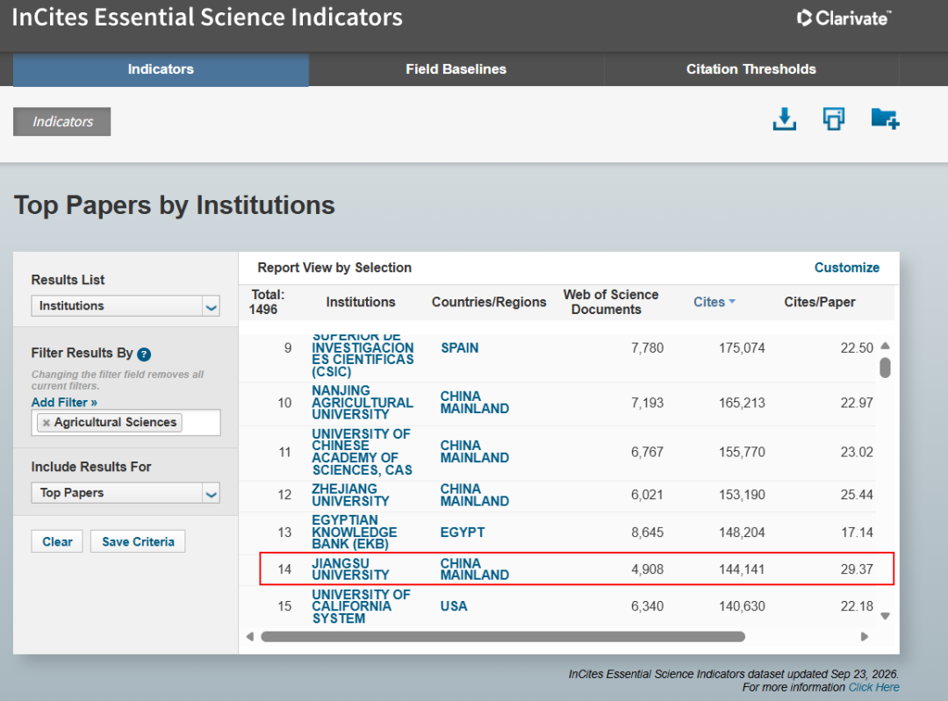Viewport: 948px width, 701px height.
Task: Open University of California System link
Action: coord(361,606)
